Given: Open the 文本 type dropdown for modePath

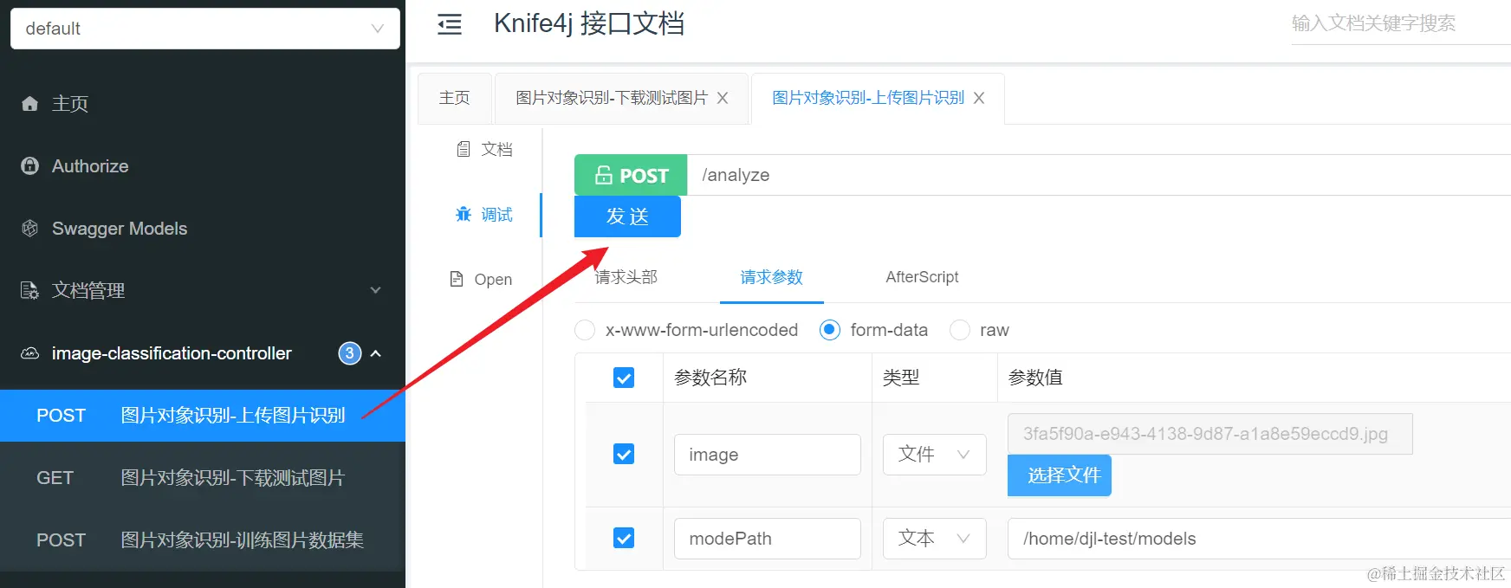Looking at the screenshot, I should pyautogui.click(x=935, y=539).
